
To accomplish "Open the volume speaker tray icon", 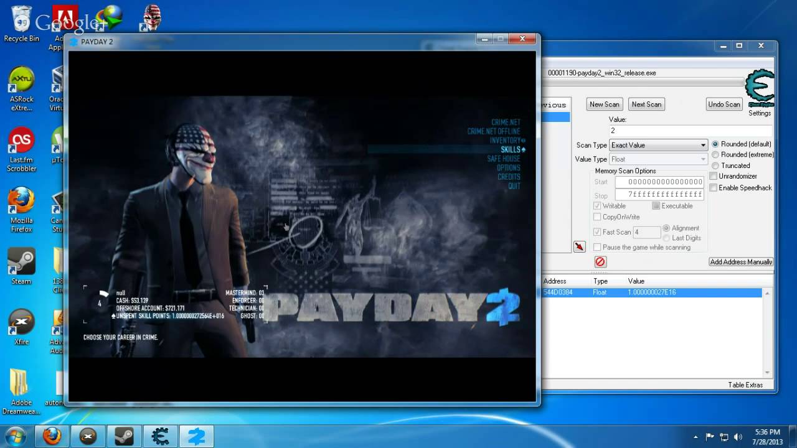I will coord(738,437).
